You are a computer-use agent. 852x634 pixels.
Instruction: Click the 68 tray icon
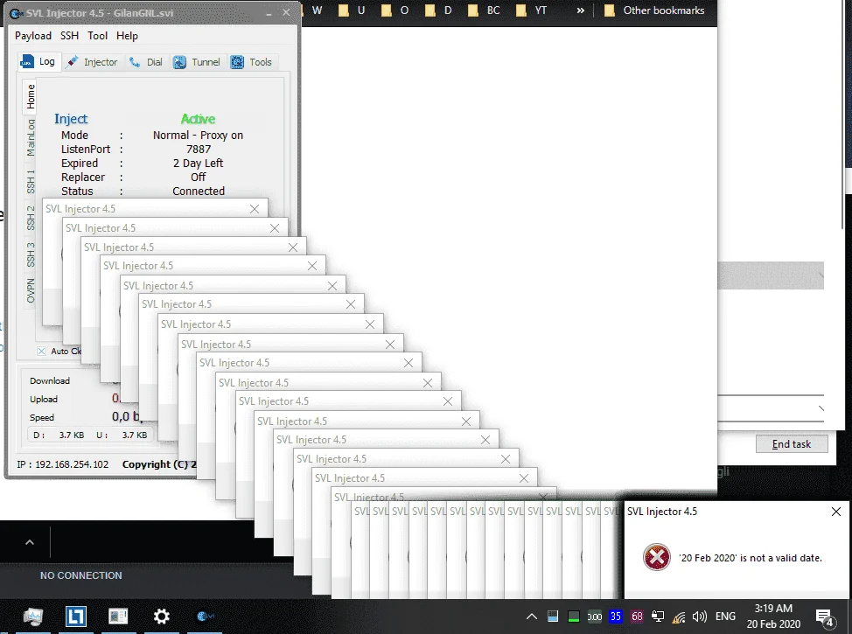pyautogui.click(x=637, y=616)
